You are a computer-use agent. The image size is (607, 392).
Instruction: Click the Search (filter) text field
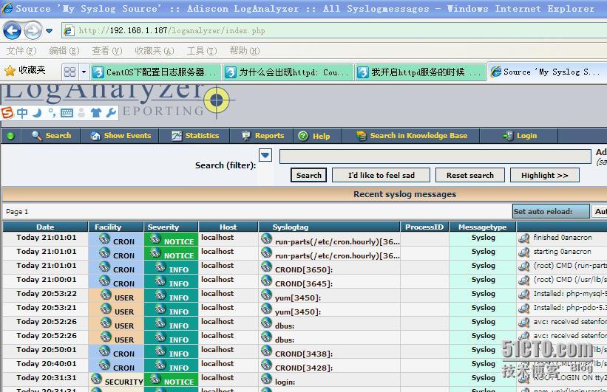[x=435, y=157]
